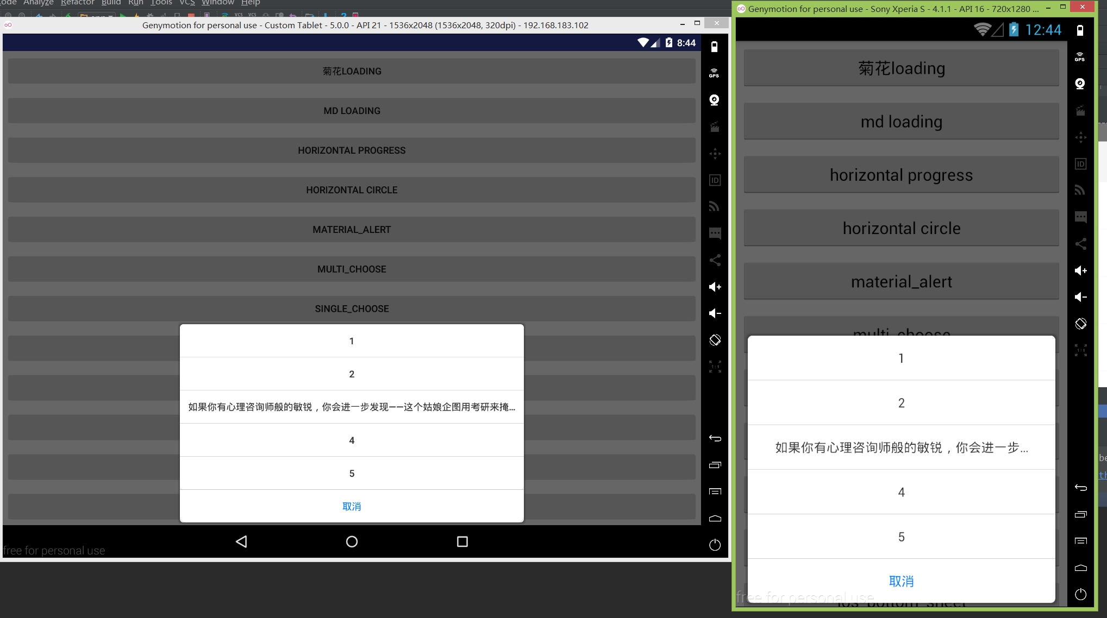
Task: Tap home circle in tablet navigation bar
Action: click(x=352, y=541)
